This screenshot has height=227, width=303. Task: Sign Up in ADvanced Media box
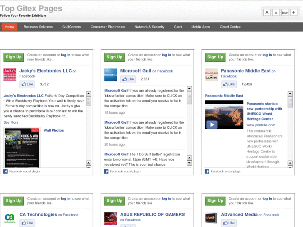point(215,201)
